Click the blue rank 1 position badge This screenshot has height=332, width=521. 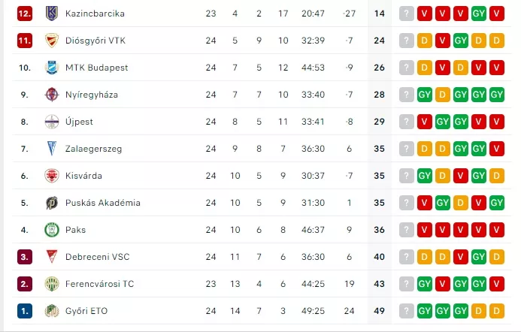tap(25, 311)
